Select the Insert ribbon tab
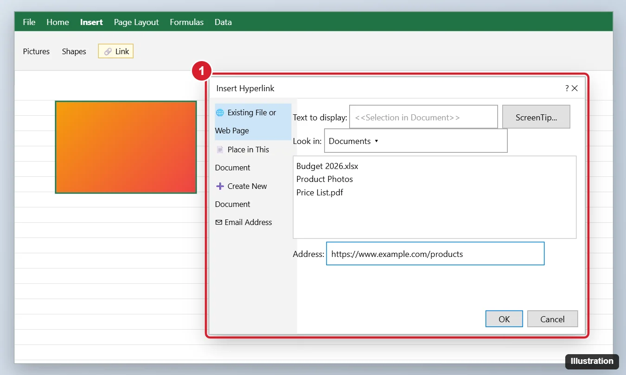626x375 pixels. coord(91,22)
